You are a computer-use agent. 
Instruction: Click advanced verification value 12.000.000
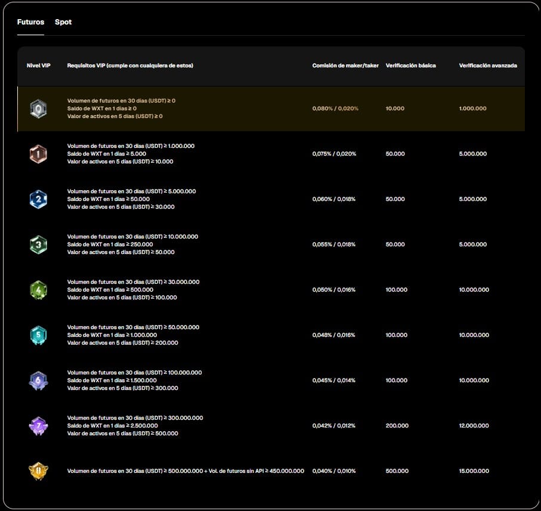474,426
